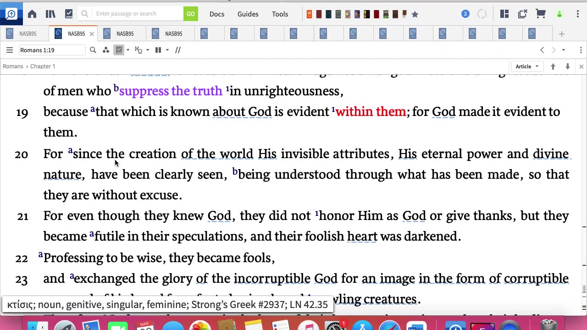Viewport: 587px width, 330px height.
Task: Open the Article dropdown
Action: pos(527,66)
